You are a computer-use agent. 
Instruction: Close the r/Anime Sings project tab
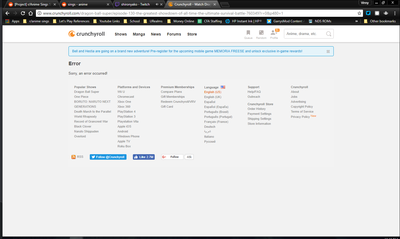pyautogui.click(x=55, y=4)
